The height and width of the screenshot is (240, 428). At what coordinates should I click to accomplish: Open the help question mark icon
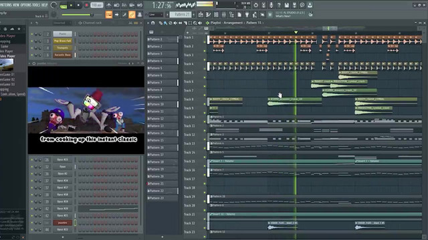click(279, 5)
